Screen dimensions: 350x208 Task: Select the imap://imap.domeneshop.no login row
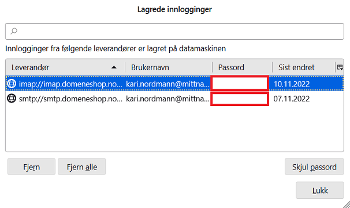tap(174, 84)
